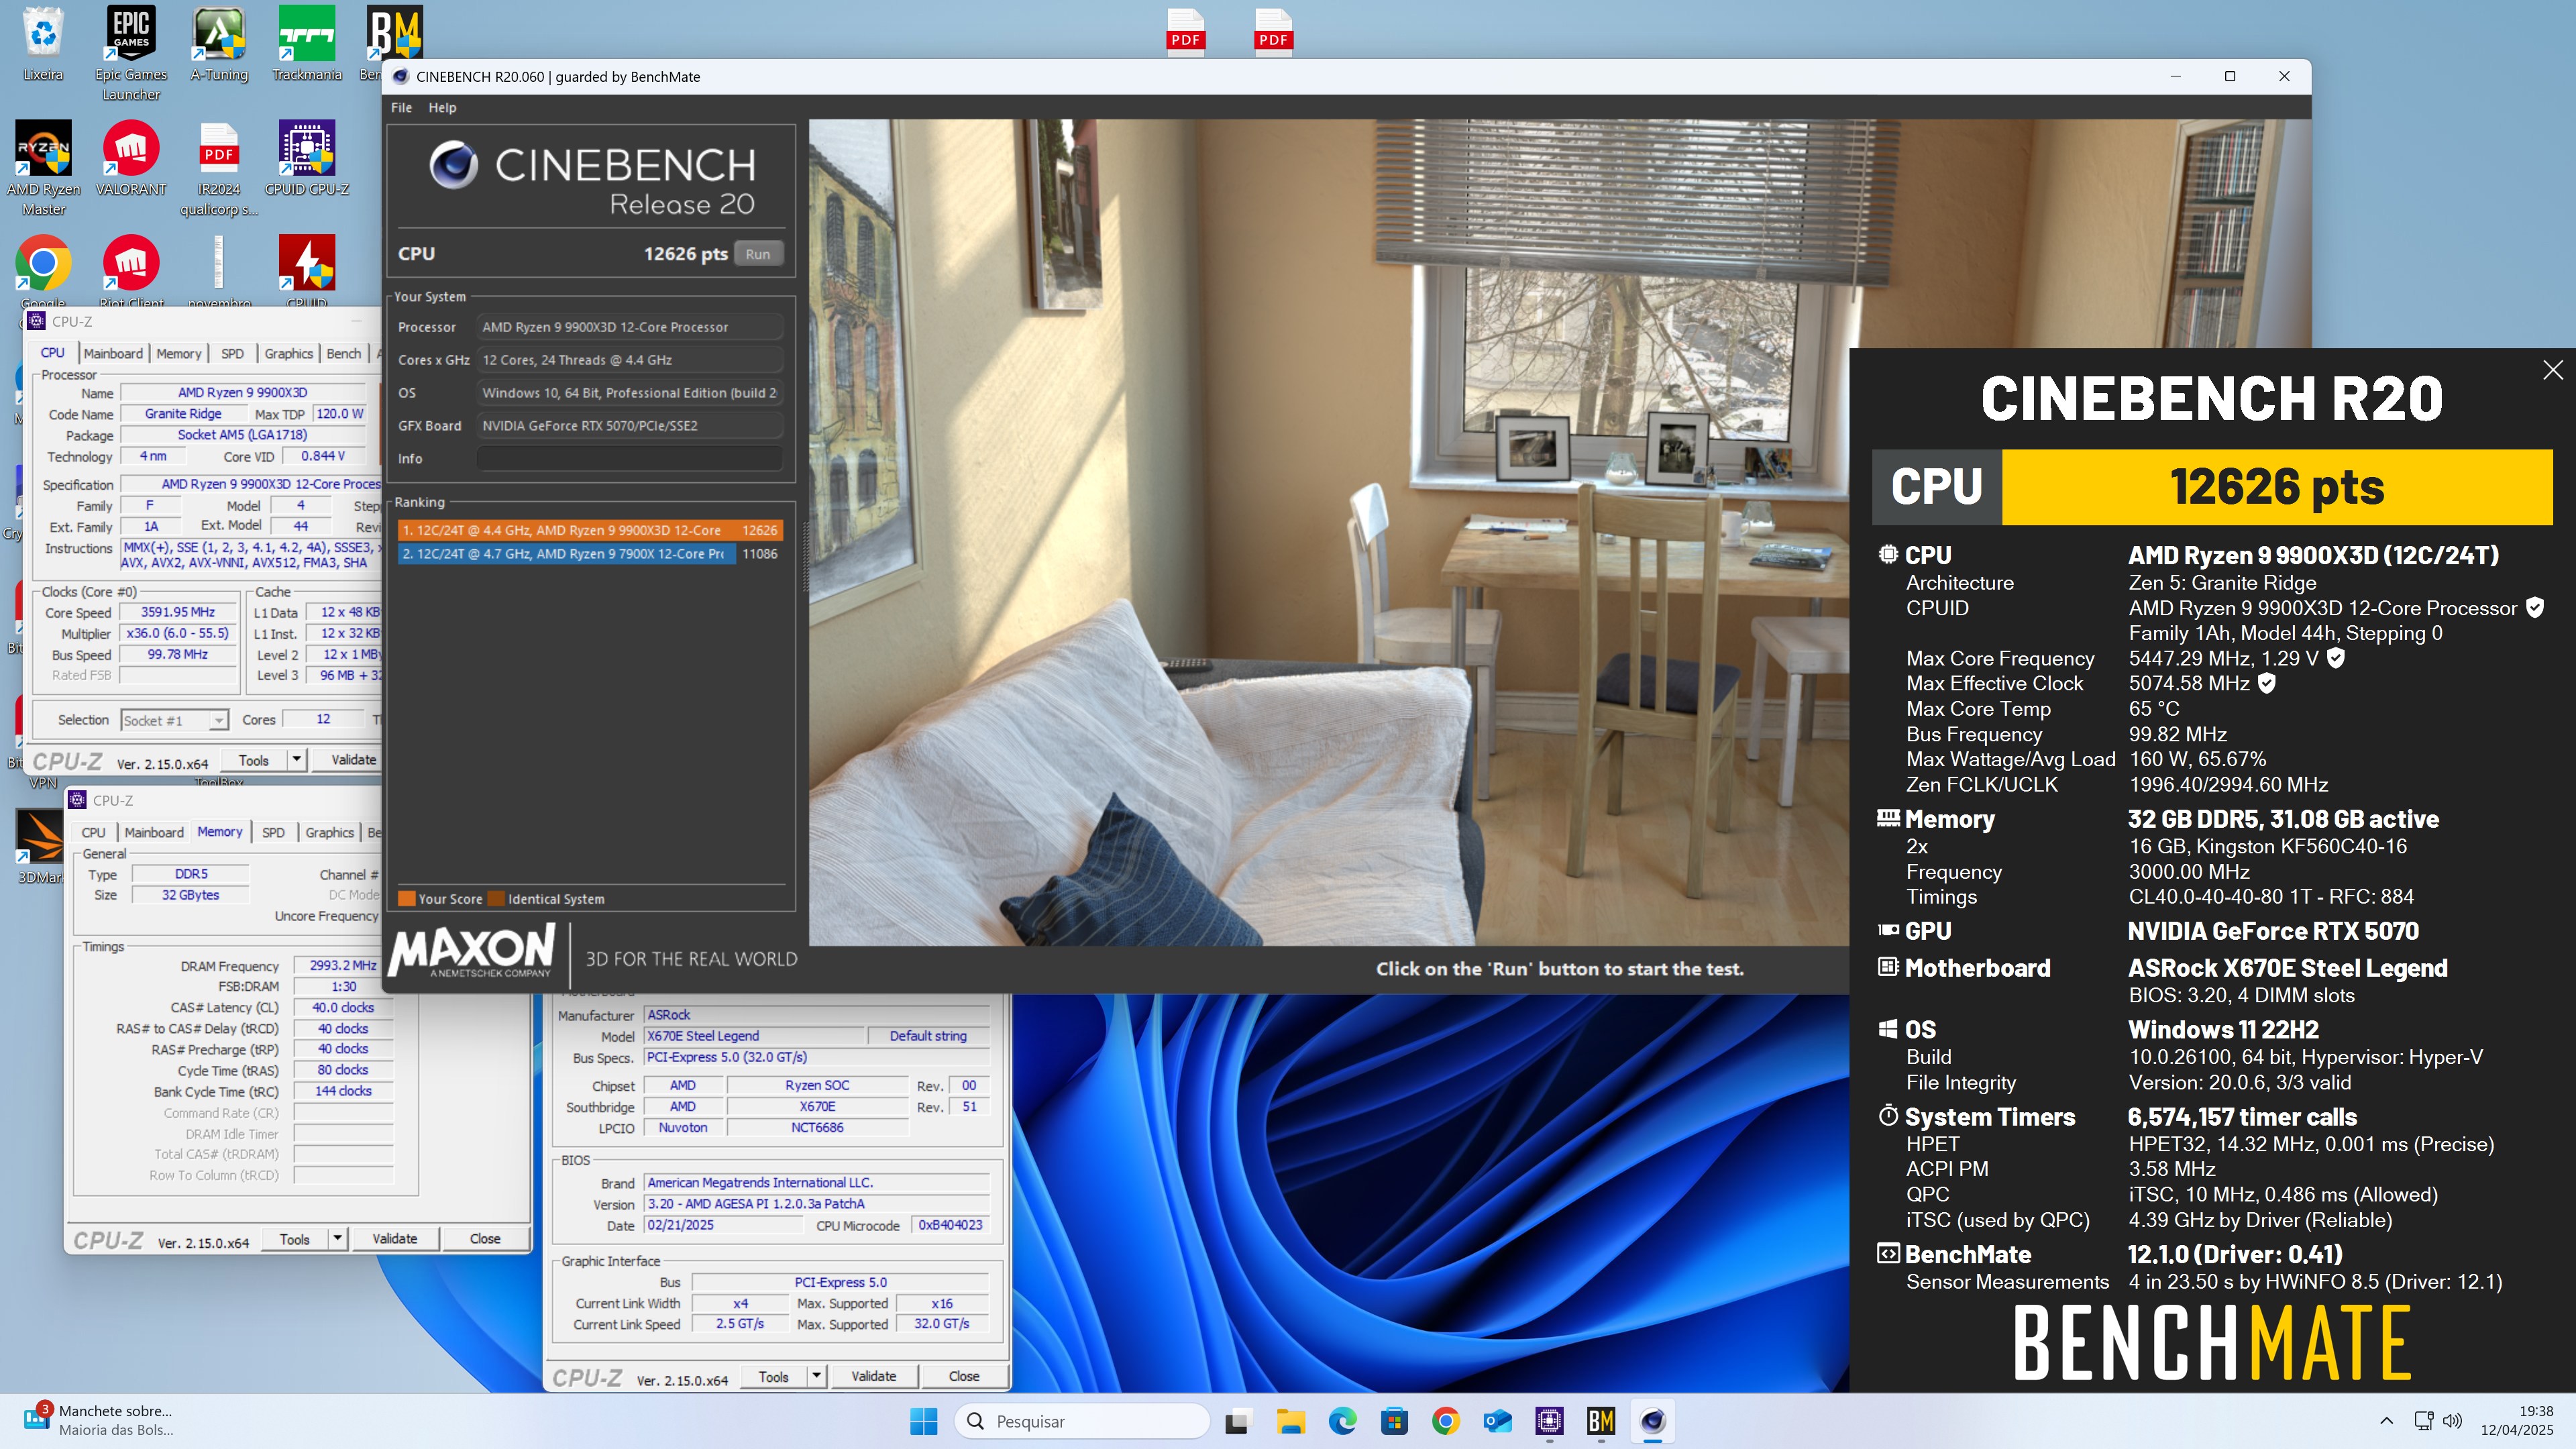Viewport: 2576px width, 1449px height.
Task: Expand Tools dropdown arrow in top CPU-Z window
Action: 297,760
